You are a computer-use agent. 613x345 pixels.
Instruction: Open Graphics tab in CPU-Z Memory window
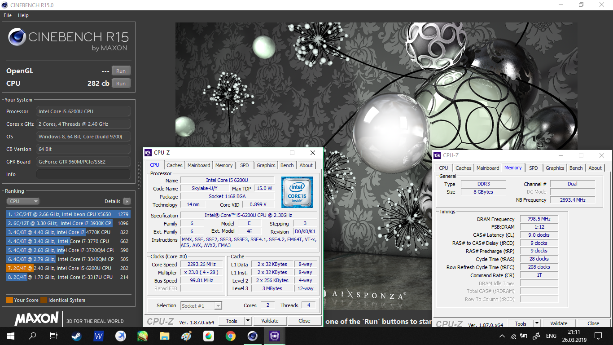click(x=555, y=168)
